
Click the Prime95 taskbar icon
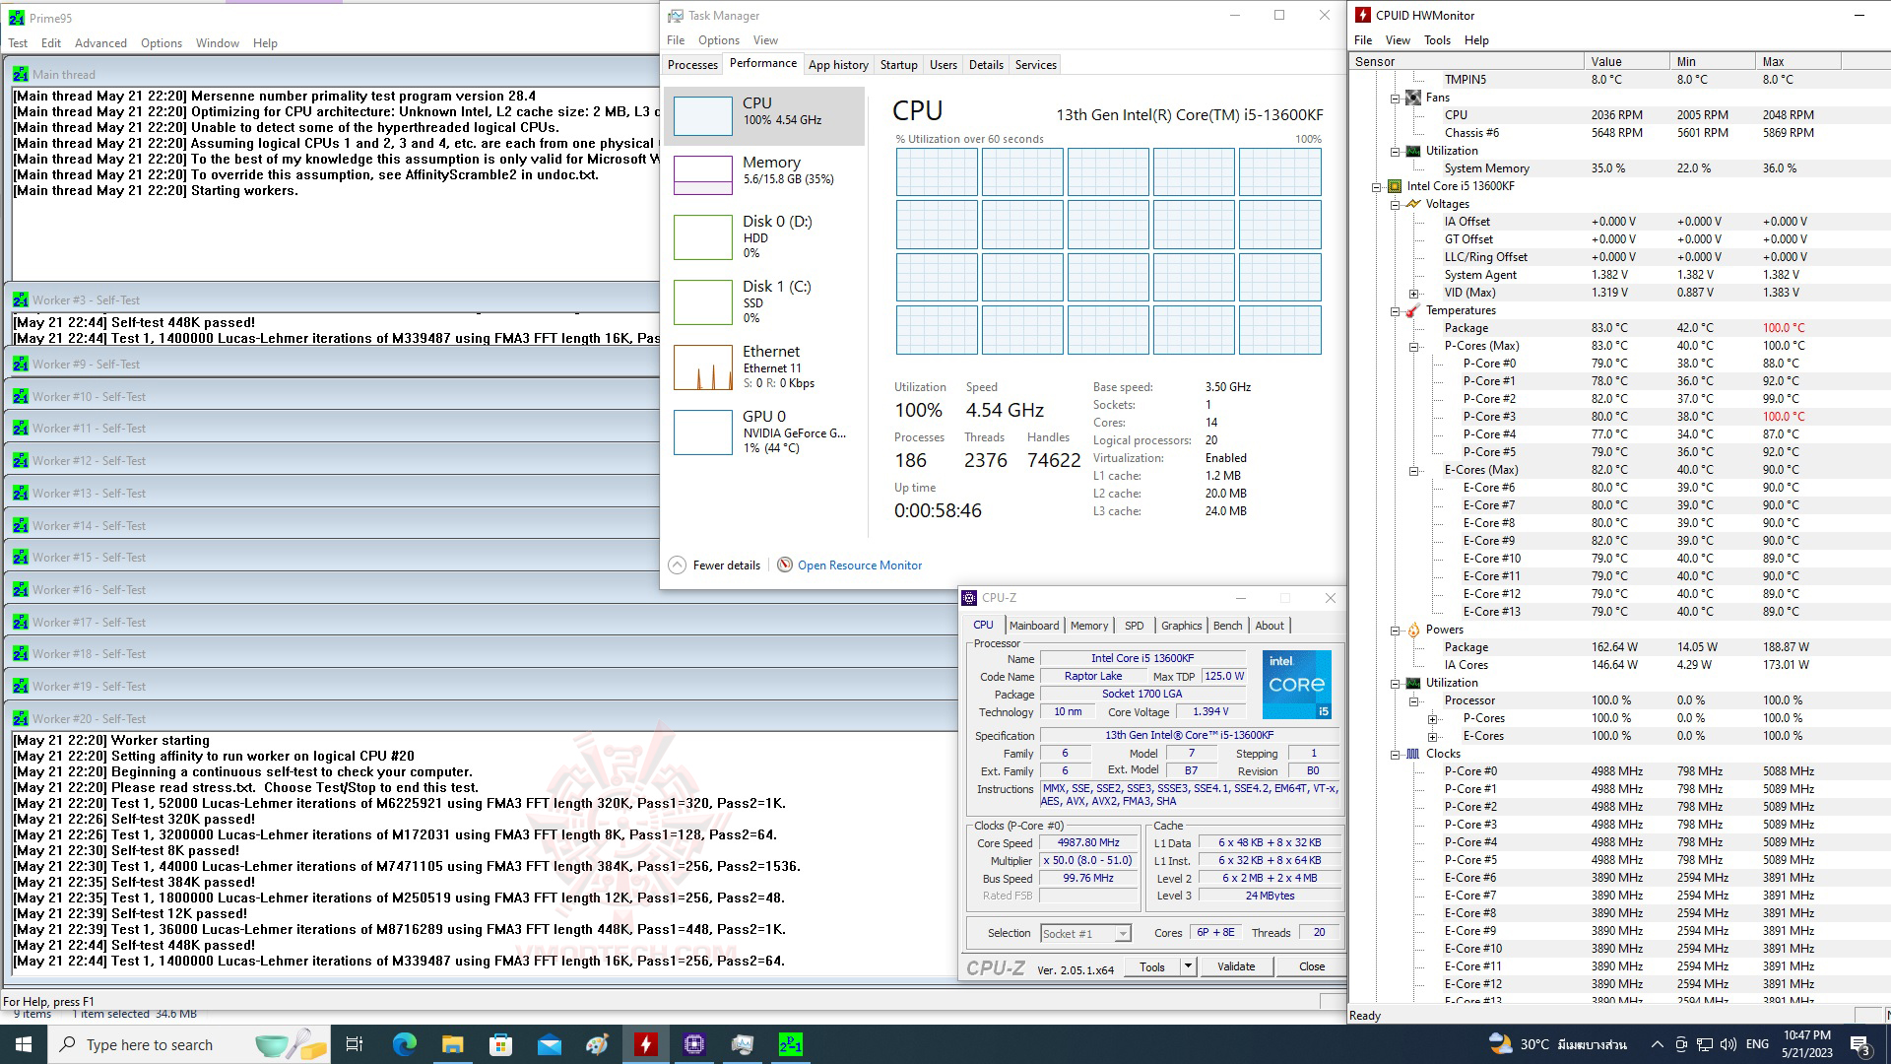(x=790, y=1044)
